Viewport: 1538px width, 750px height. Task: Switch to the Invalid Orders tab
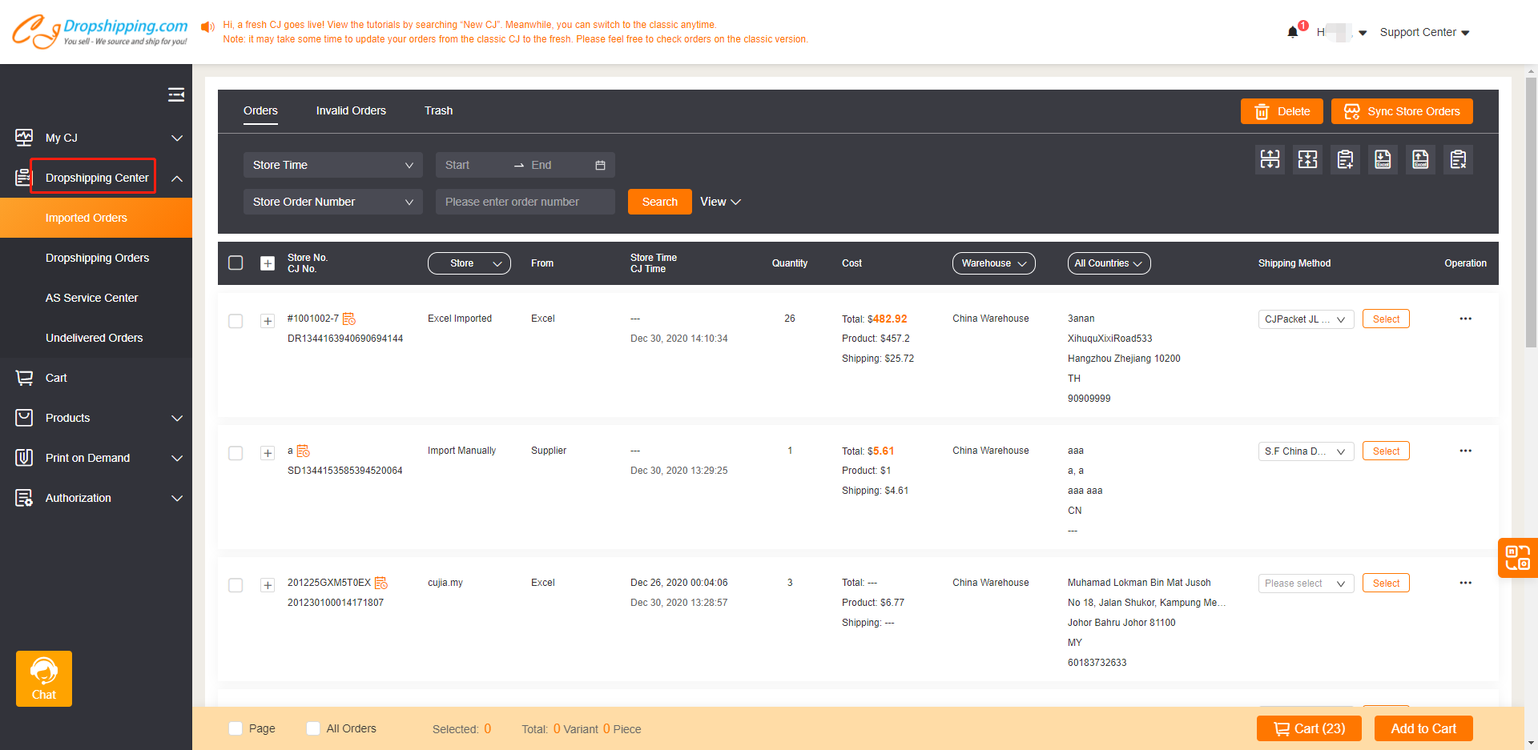pos(351,110)
